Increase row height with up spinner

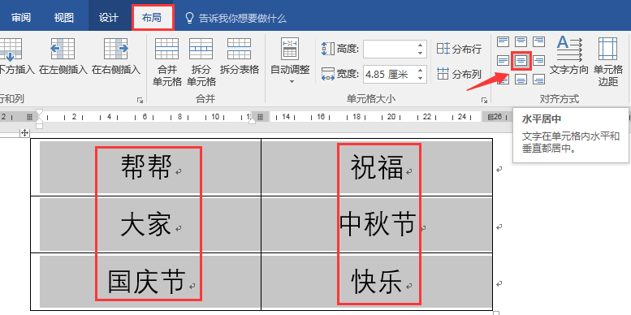pyautogui.click(x=421, y=45)
